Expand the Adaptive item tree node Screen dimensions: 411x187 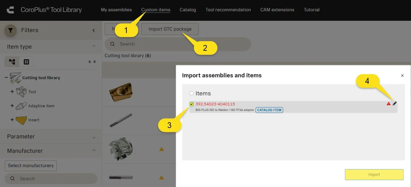(12, 106)
